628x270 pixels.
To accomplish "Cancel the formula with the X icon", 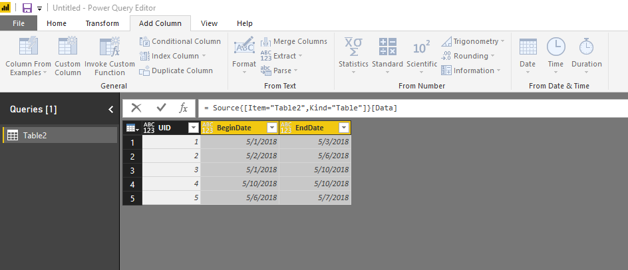I will tap(136, 108).
